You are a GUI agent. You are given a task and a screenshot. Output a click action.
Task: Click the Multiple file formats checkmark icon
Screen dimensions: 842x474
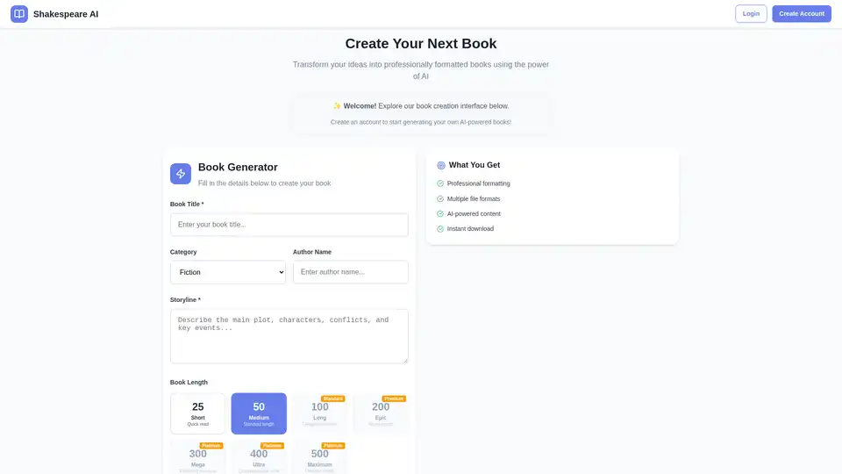coord(440,198)
